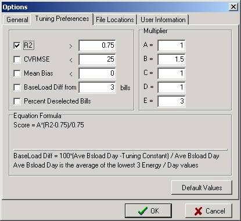Open the File Locations tab
This screenshot has height=221, width=241.
(115, 20)
